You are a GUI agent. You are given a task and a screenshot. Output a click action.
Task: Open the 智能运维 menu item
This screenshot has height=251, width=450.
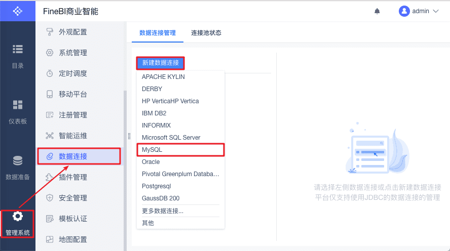pyautogui.click(x=73, y=136)
